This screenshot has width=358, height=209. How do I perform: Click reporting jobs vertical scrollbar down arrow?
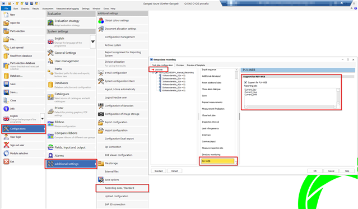pos(338,104)
